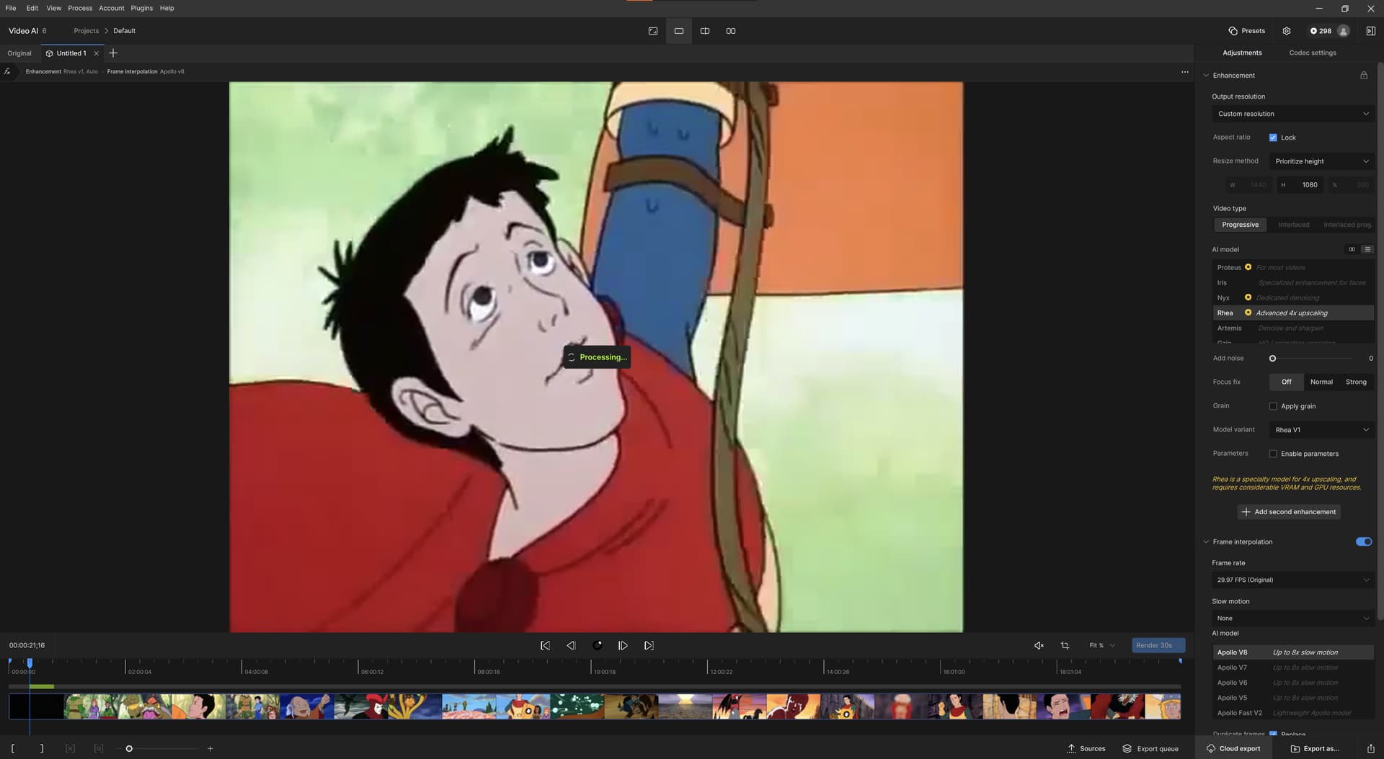Switch to side-by-side comparison view
The width and height of the screenshot is (1384, 759).
731,31
